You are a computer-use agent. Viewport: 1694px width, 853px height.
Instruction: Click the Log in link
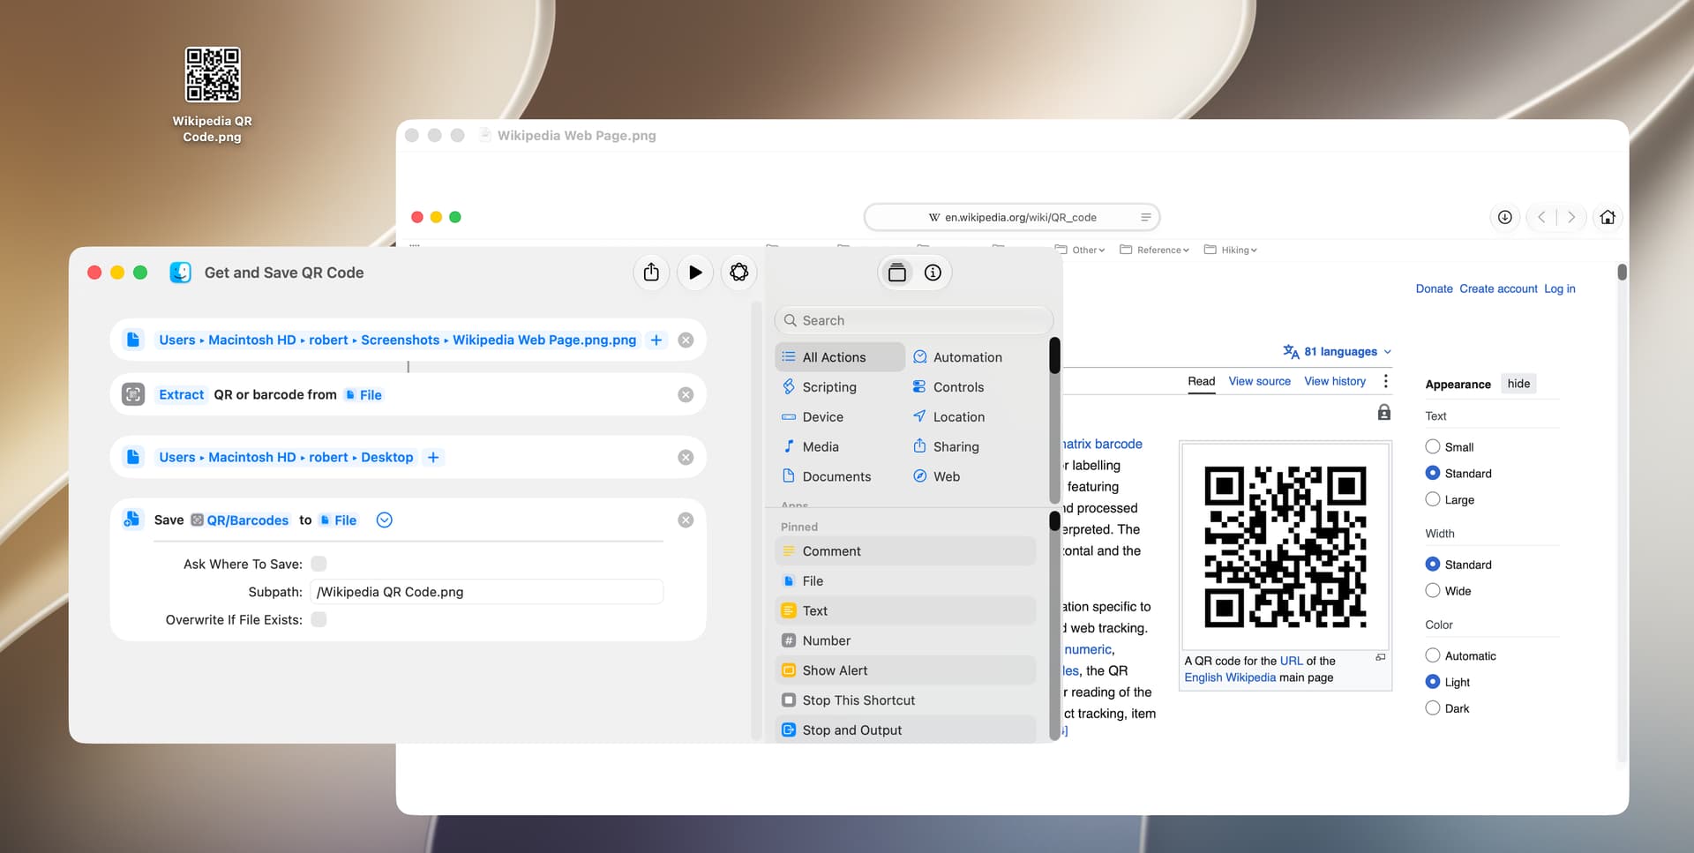[1559, 289]
